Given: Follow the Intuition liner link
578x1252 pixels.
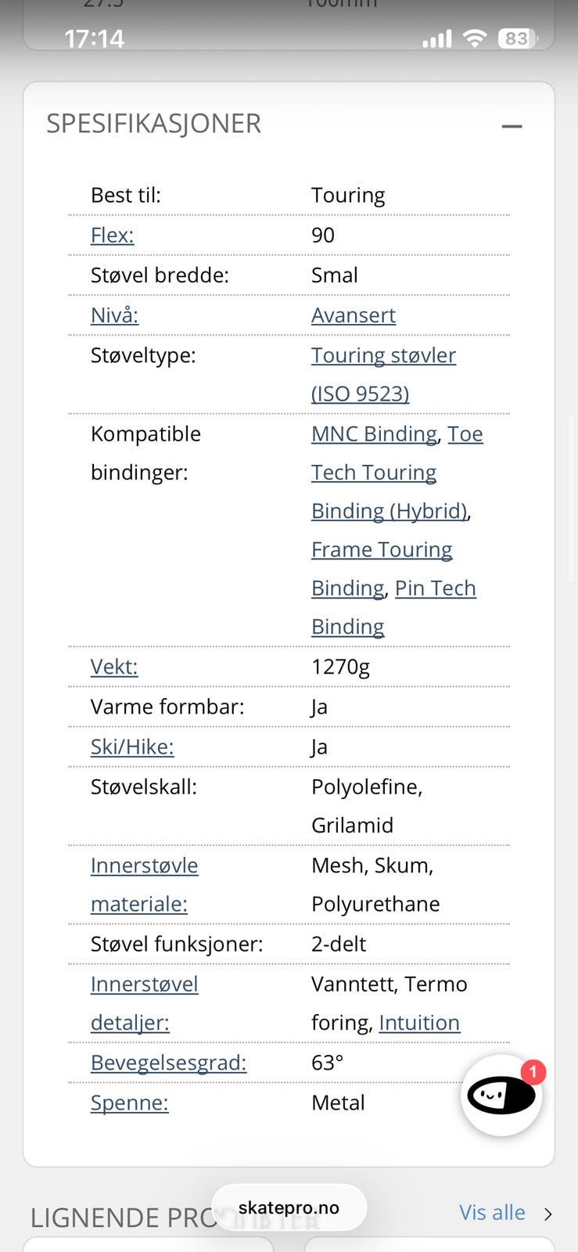Looking at the screenshot, I should click(419, 1022).
